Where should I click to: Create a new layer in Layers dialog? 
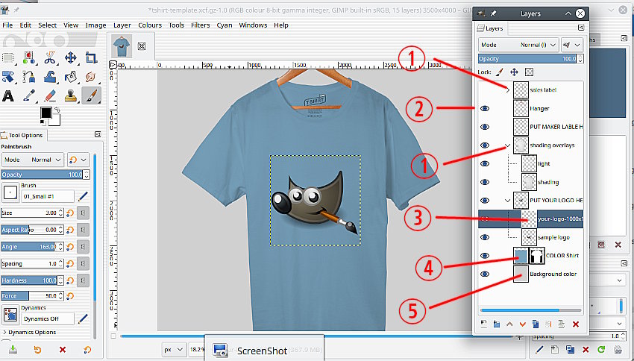pyautogui.click(x=483, y=324)
